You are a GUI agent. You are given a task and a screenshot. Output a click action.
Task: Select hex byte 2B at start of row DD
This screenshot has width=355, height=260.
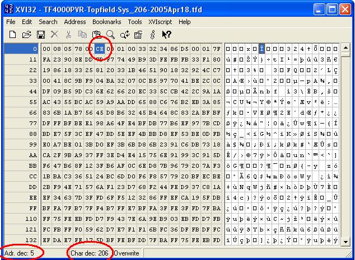(x=46, y=187)
